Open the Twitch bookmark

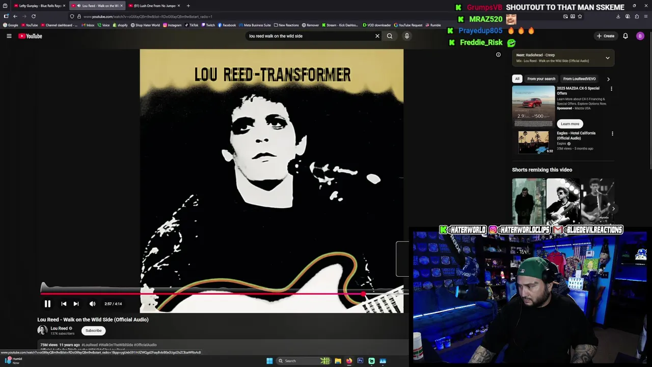coord(208,25)
